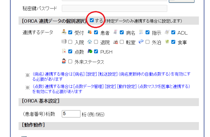Click the 外泊 overnight stay arrow icon

click(141, 42)
